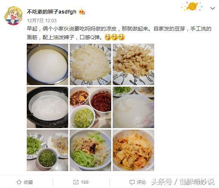Open the white batter pot photo

pyautogui.click(x=47, y=64)
